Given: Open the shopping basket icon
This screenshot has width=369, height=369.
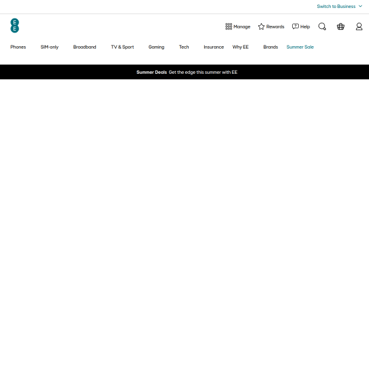Looking at the screenshot, I should coord(341,26).
